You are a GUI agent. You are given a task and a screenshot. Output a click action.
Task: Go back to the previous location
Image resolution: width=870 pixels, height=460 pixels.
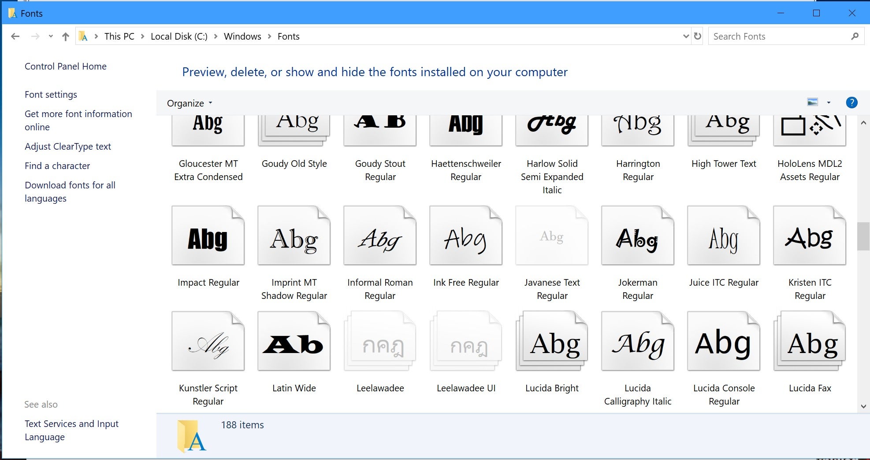(x=15, y=37)
